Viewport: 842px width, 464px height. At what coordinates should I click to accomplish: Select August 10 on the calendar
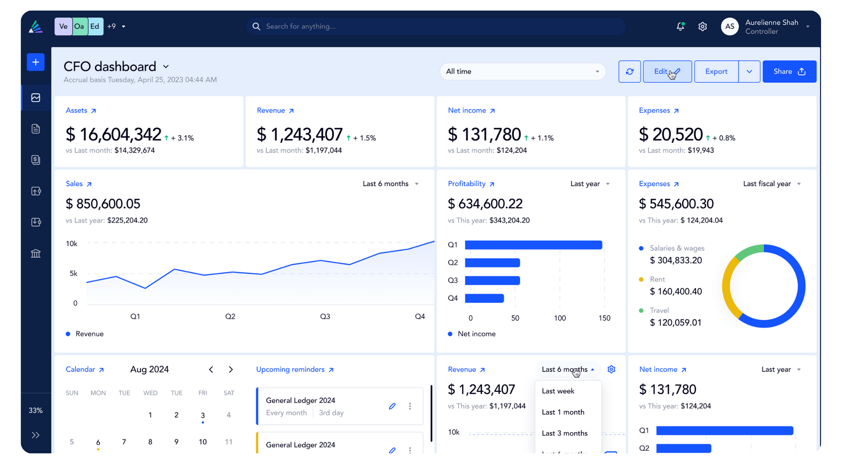coord(203,442)
